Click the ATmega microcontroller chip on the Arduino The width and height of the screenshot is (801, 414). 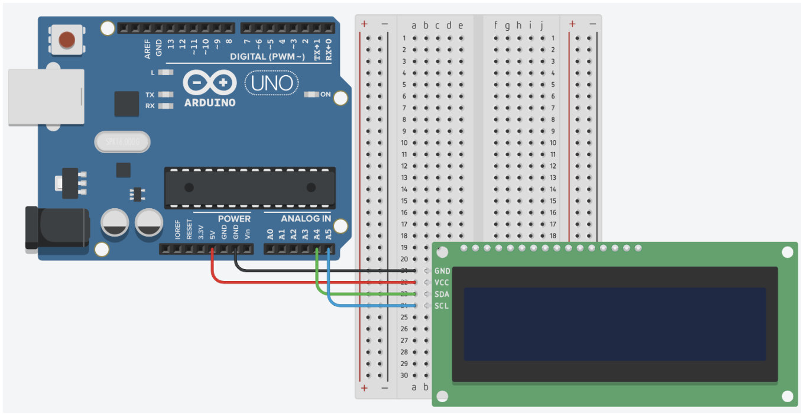[250, 188]
